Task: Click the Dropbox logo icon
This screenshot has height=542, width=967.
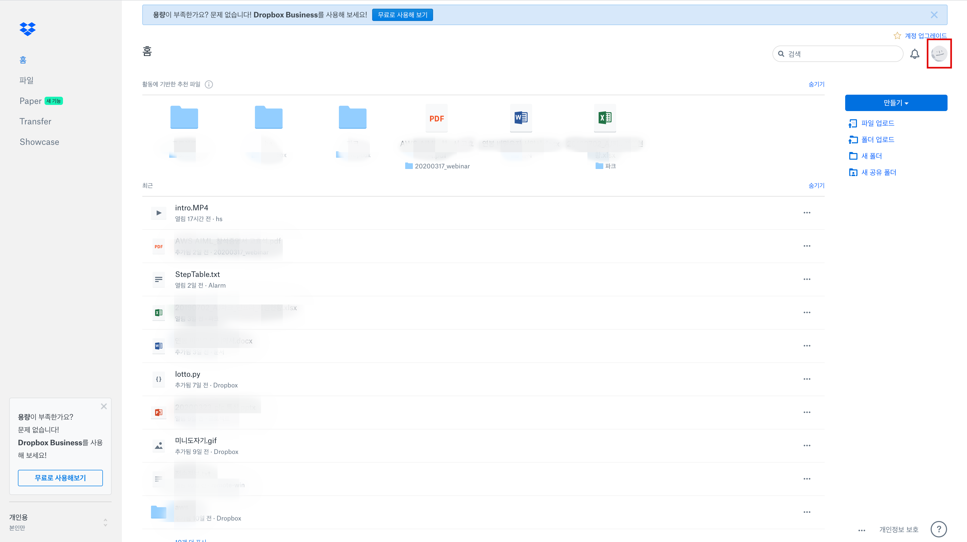Action: click(x=27, y=29)
